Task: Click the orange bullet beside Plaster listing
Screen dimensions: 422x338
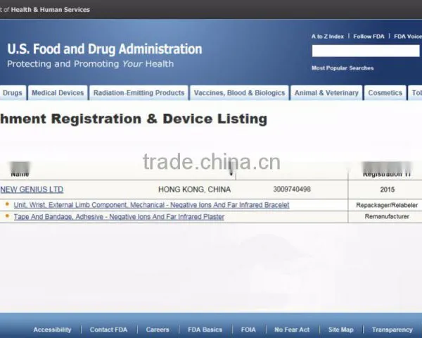Action: pos(7,216)
